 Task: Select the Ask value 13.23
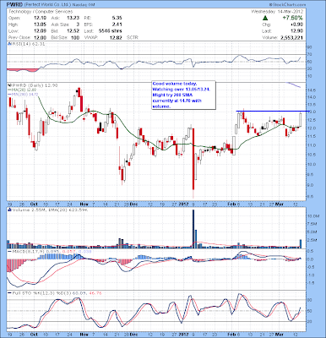pos(73,18)
